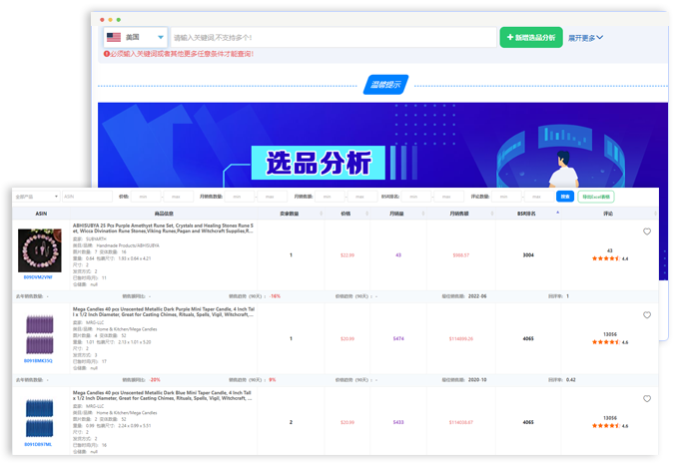The height and width of the screenshot is (464, 674).
Task: Open the 全部产品 category dropdown
Action: point(37,197)
